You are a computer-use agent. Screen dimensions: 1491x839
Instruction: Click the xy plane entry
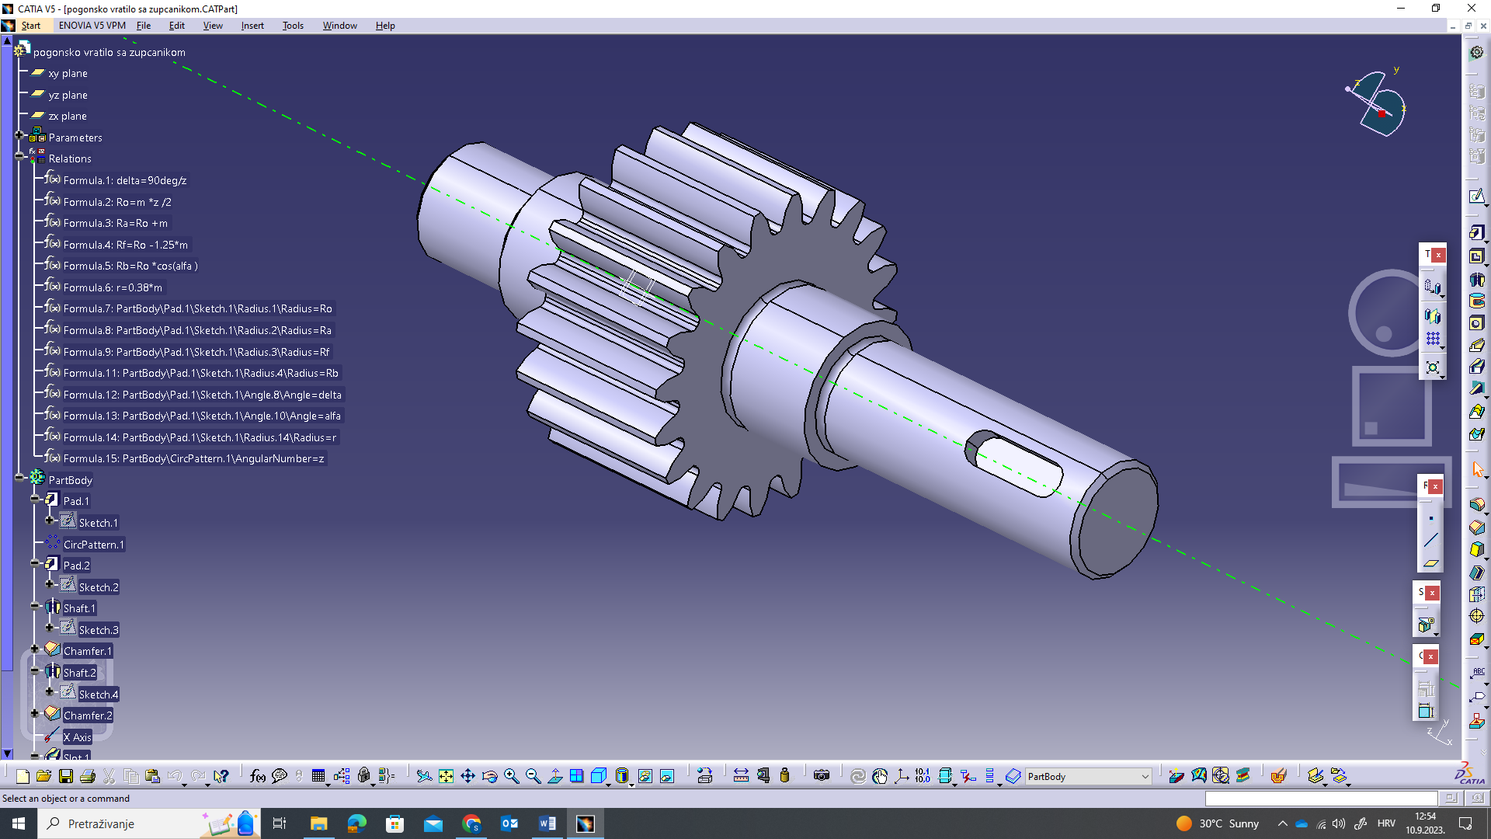pos(68,74)
